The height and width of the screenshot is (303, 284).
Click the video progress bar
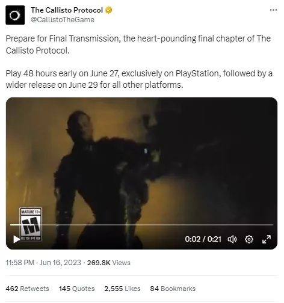(141, 225)
